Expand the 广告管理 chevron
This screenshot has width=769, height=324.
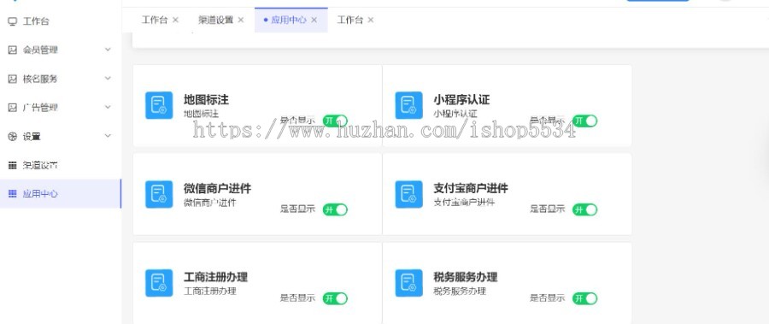click(x=108, y=108)
